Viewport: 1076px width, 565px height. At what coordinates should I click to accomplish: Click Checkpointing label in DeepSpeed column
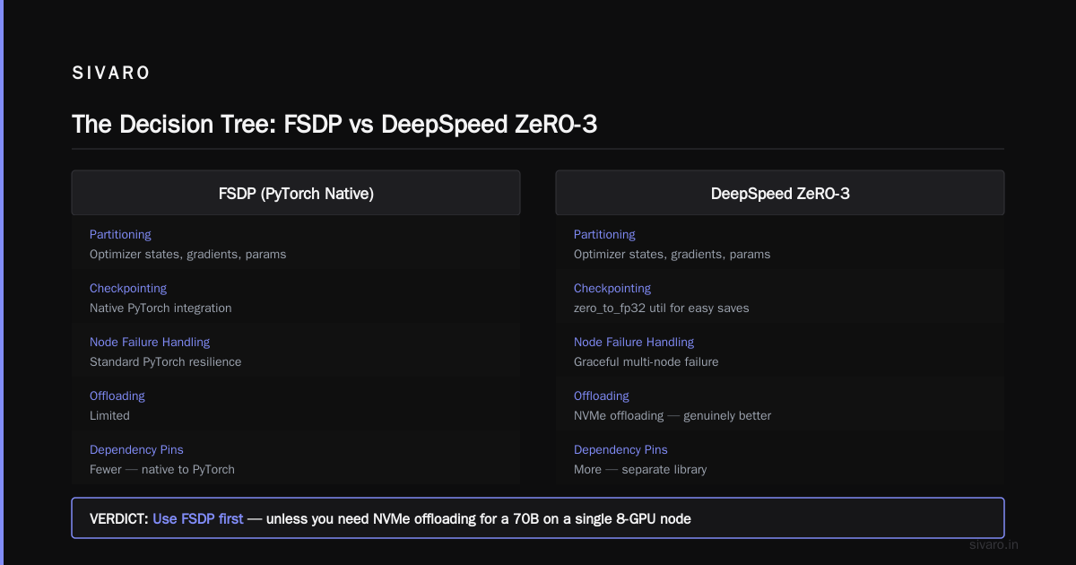612,288
